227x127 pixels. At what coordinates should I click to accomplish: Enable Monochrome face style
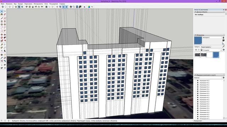[22, 7]
